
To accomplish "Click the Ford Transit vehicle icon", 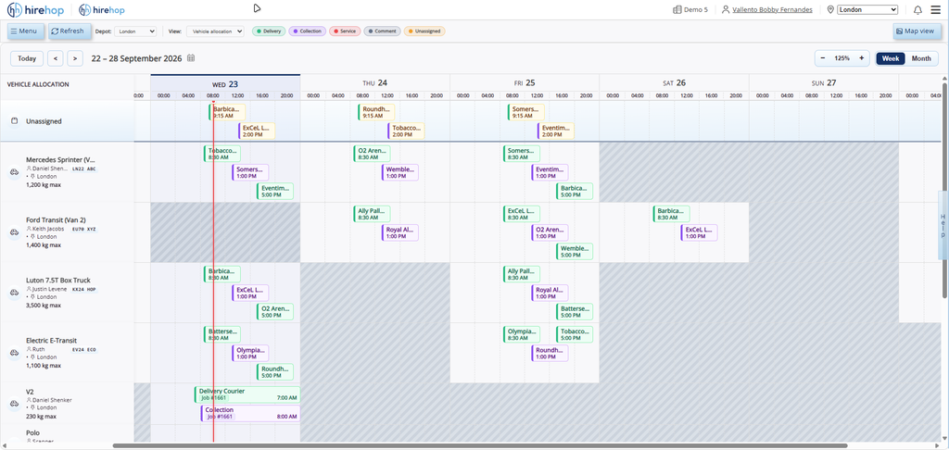I will (x=14, y=232).
